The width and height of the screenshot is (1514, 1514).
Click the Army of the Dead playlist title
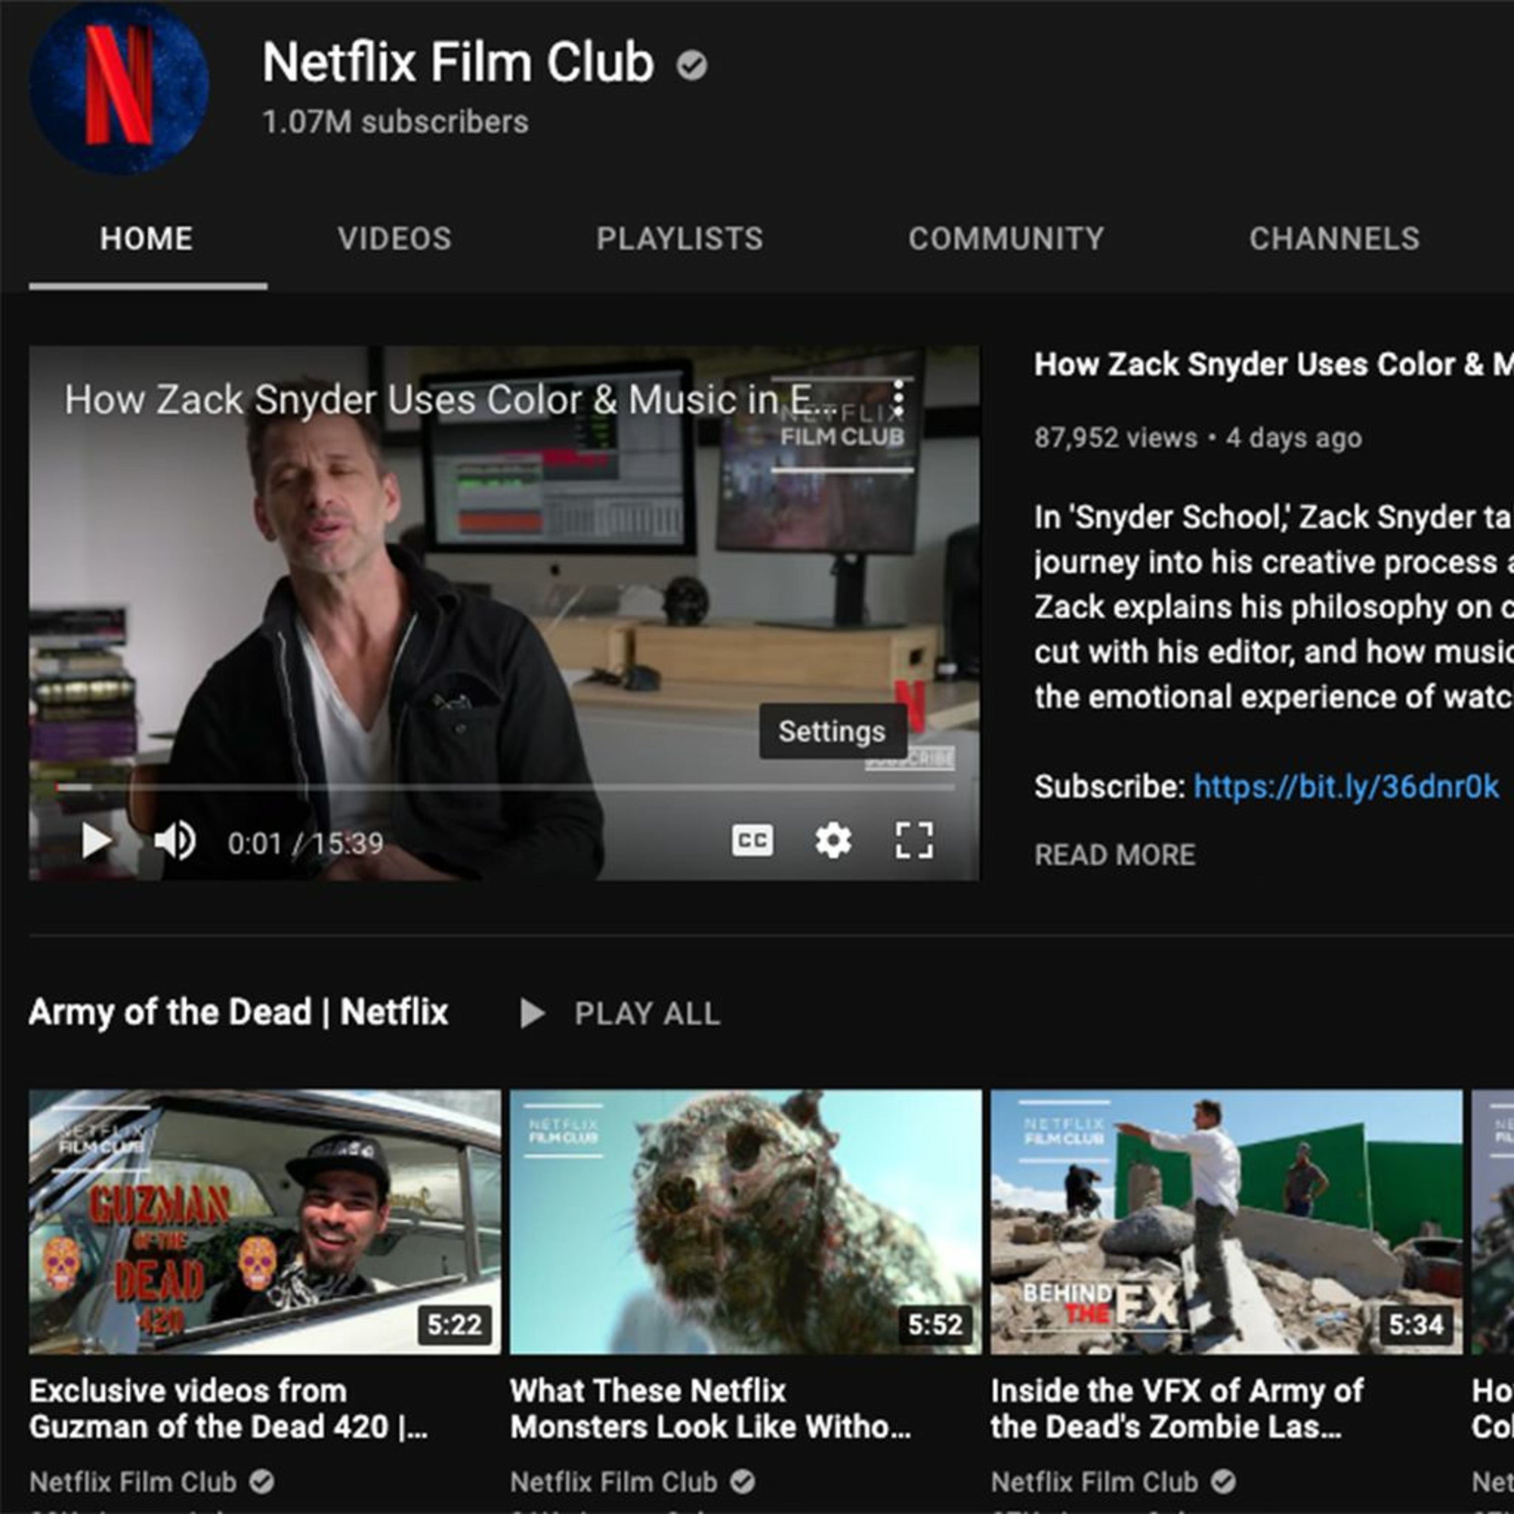pos(238,1012)
